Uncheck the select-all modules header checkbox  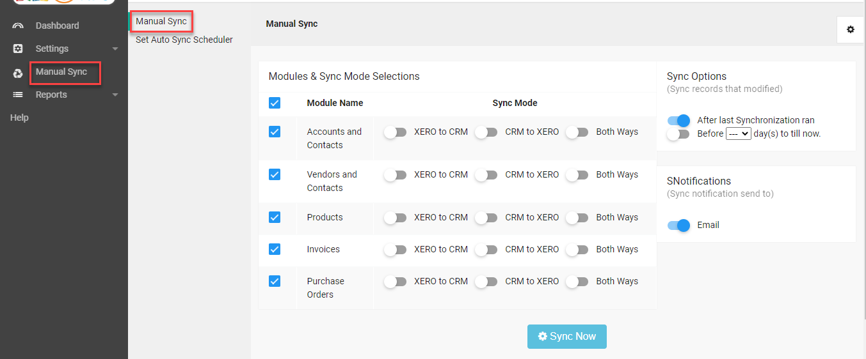coord(275,103)
